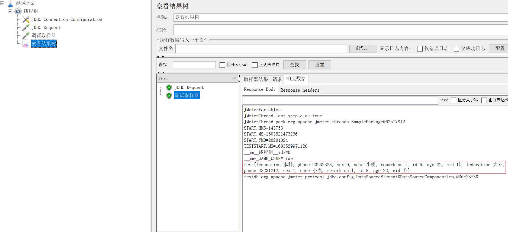Focus the 名称 input field
508x232 pixels.
[341, 17]
